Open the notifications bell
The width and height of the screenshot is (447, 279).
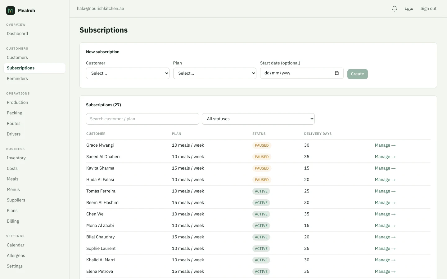pos(395,9)
